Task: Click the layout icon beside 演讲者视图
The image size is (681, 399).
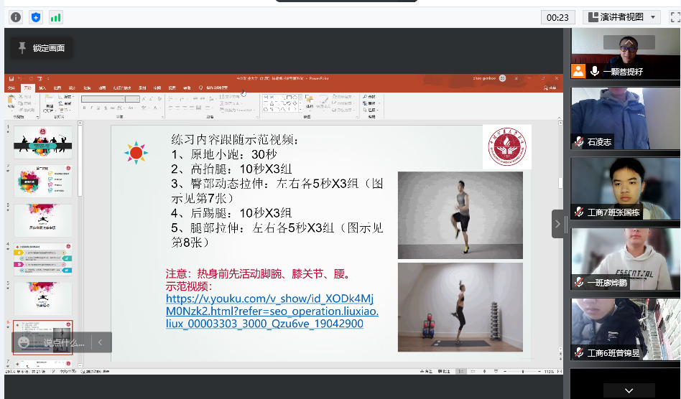Action: tap(593, 17)
